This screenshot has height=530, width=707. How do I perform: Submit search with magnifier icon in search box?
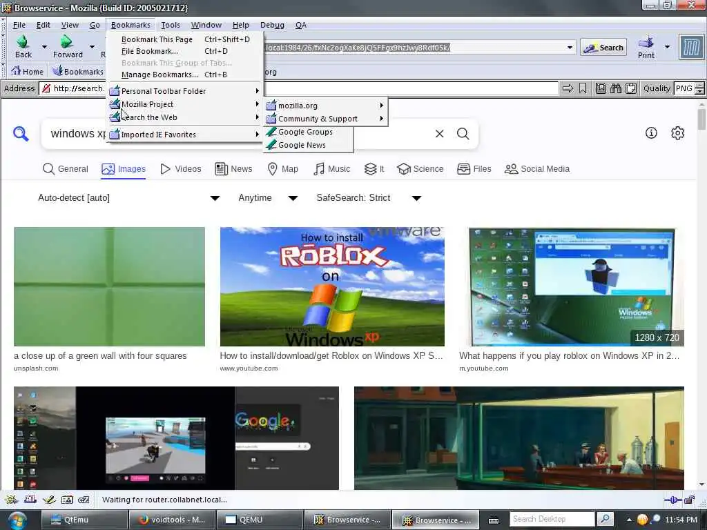coord(463,133)
